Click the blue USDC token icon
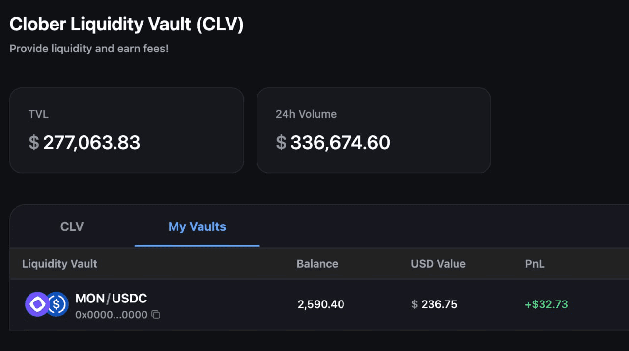Screen dimensions: 629x351 [58, 304]
